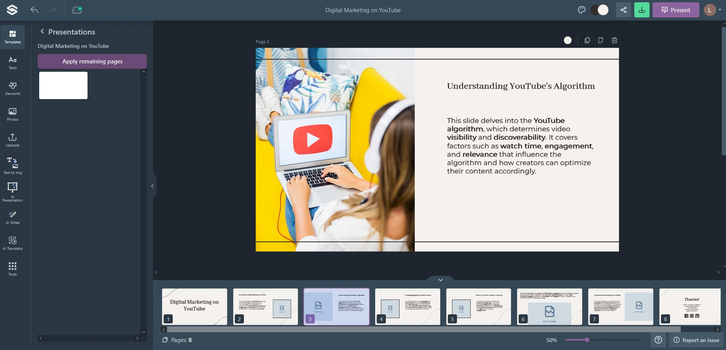Start the presentation with Present button
The height and width of the screenshot is (350, 726).
[x=676, y=10]
